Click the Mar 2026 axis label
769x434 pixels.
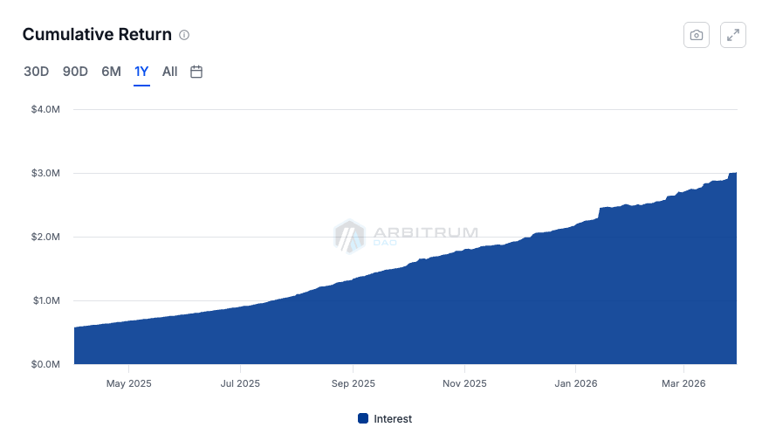click(683, 383)
